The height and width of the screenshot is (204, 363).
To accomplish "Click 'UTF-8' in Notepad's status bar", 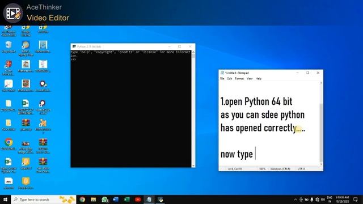I will click(x=301, y=169).
